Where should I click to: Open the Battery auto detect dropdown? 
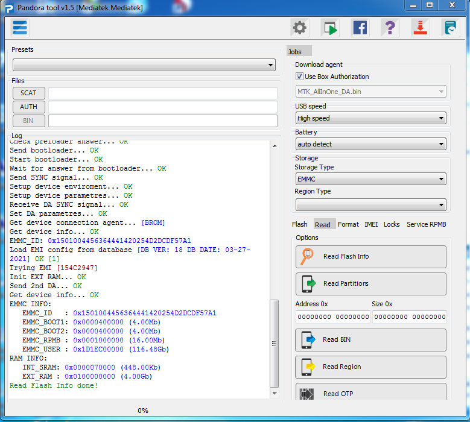(x=371, y=144)
